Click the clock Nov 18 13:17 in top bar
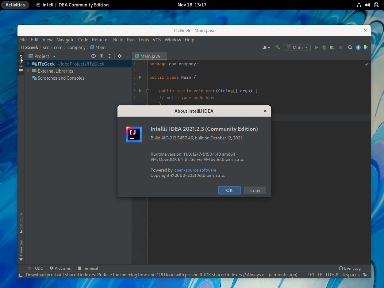The width and height of the screenshot is (384, 288). pyautogui.click(x=192, y=5)
